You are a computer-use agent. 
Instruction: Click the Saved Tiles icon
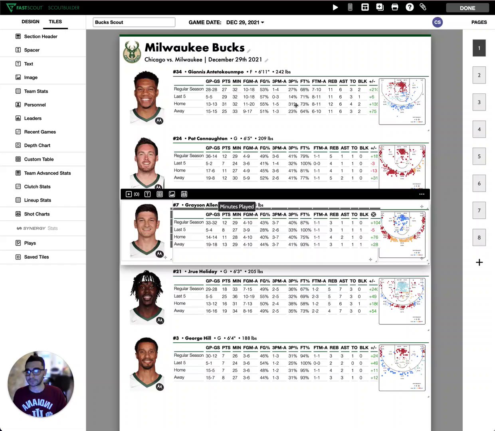coord(18,257)
